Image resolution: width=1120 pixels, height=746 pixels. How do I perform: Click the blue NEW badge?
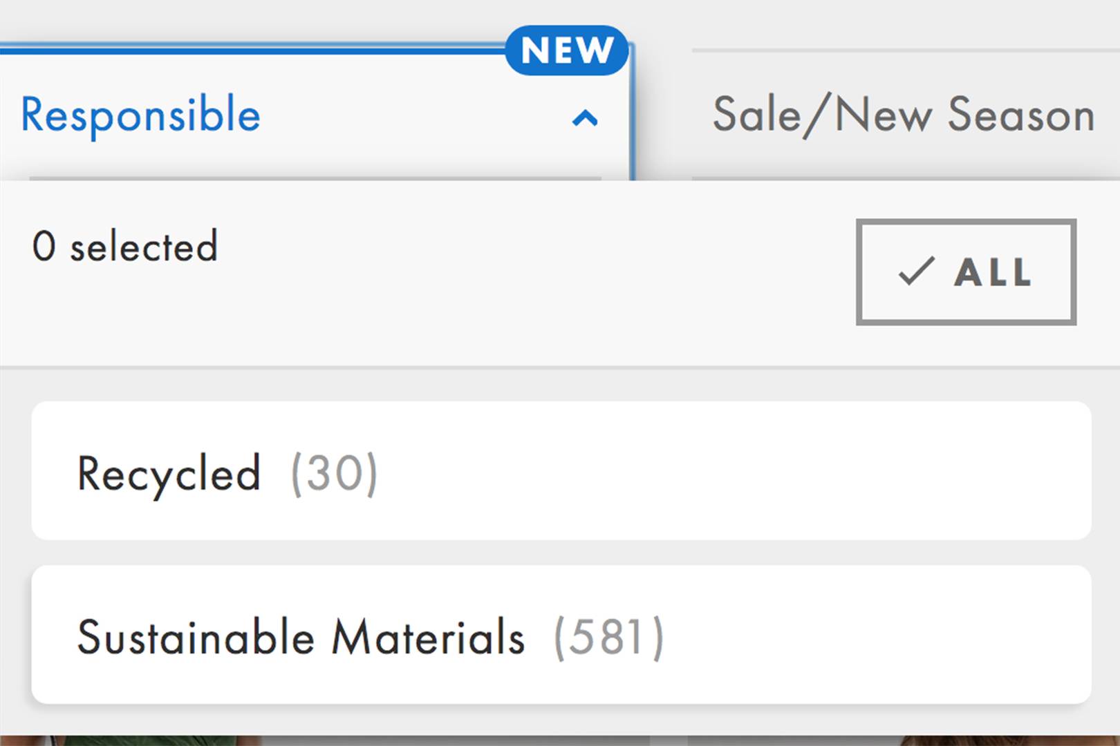[x=567, y=50]
